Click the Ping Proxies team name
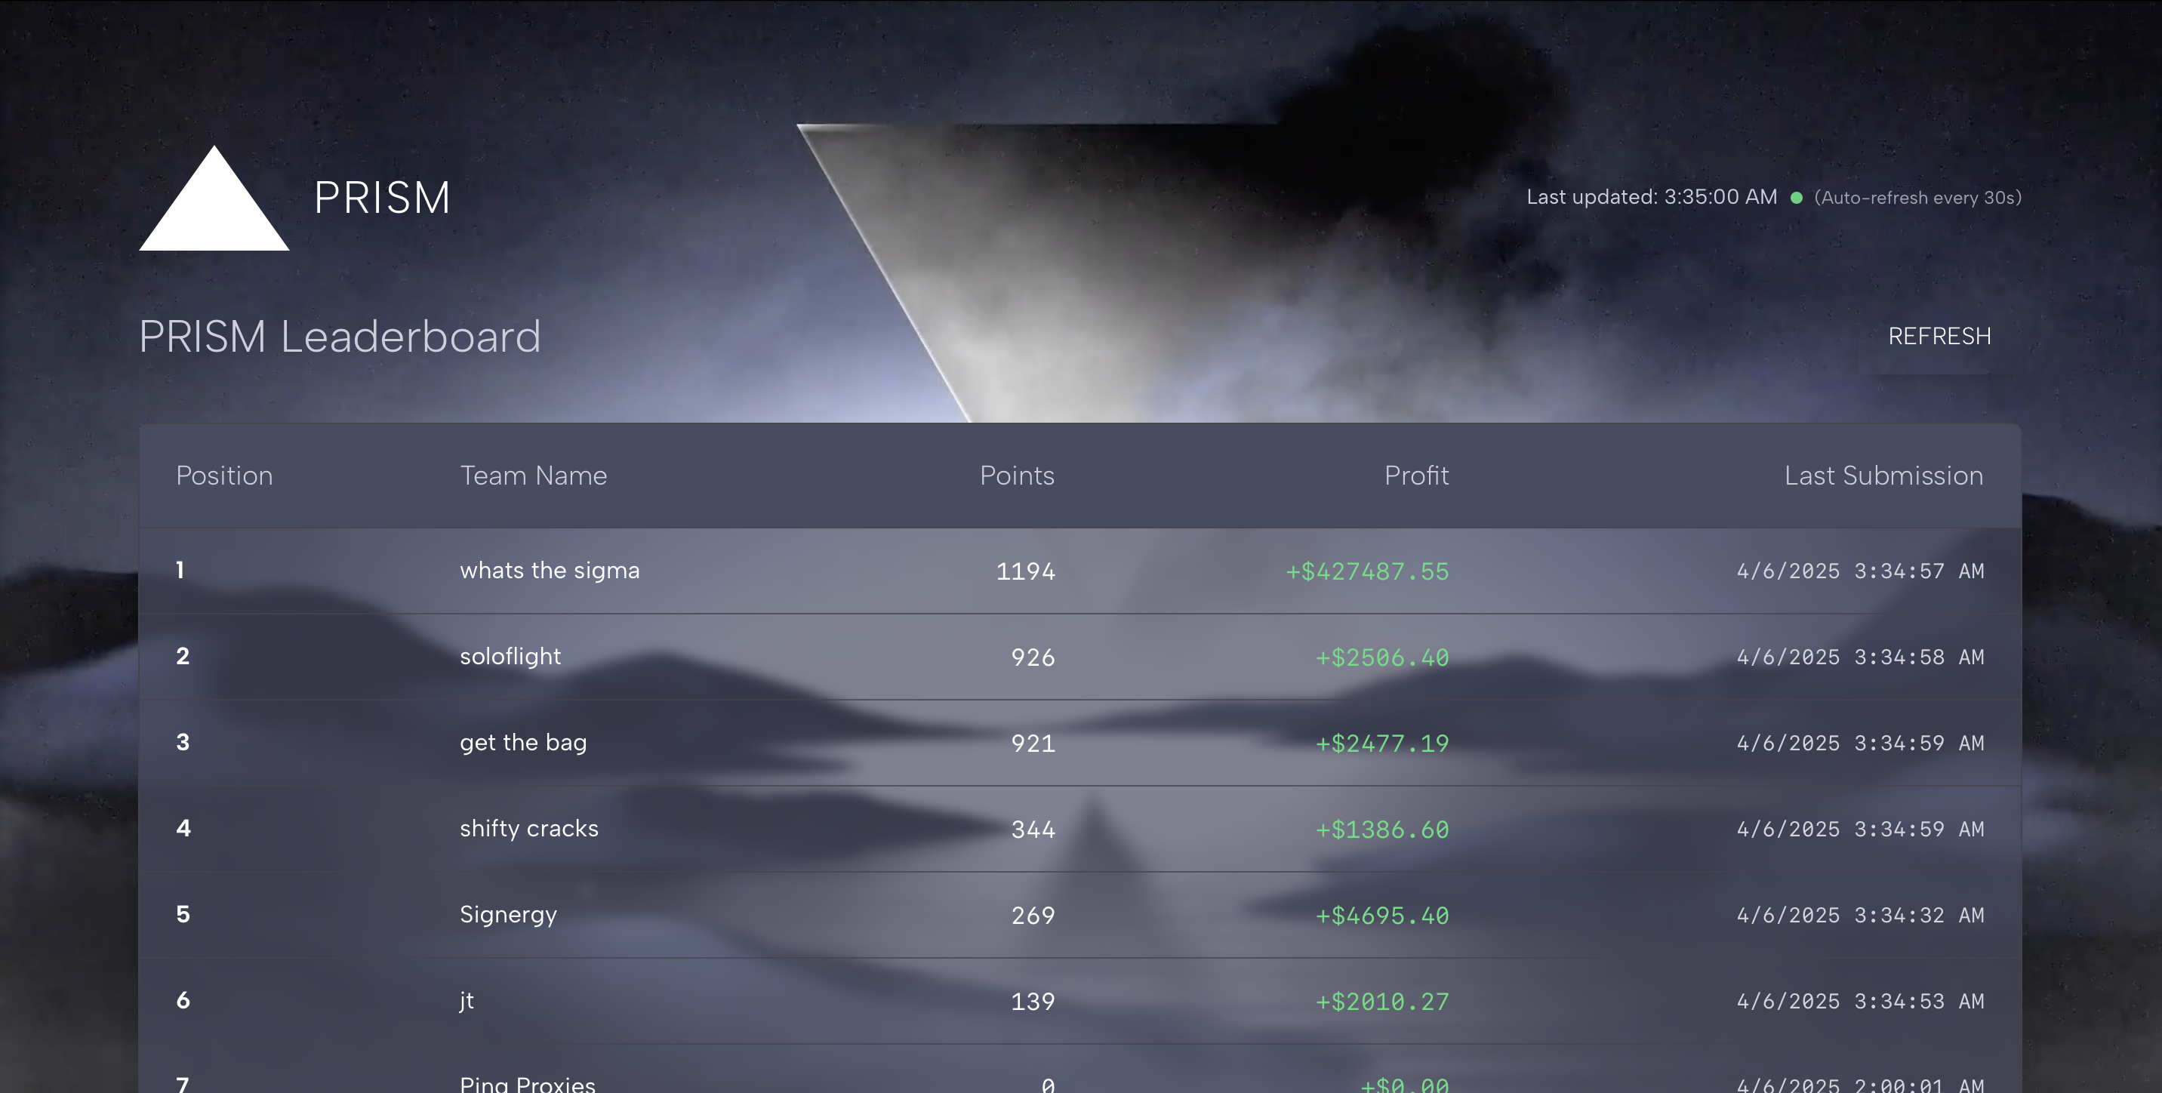The width and height of the screenshot is (2162, 1093). click(x=527, y=1084)
